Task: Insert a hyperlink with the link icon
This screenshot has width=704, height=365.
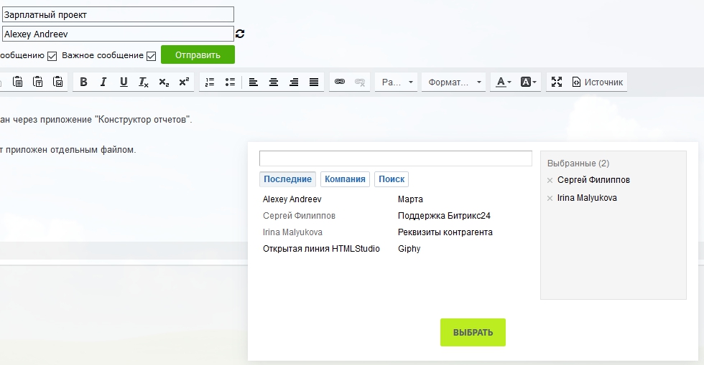Action: 340,82
